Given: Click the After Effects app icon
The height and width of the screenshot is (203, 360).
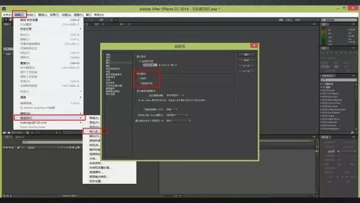Looking at the screenshot, I should (4, 9).
